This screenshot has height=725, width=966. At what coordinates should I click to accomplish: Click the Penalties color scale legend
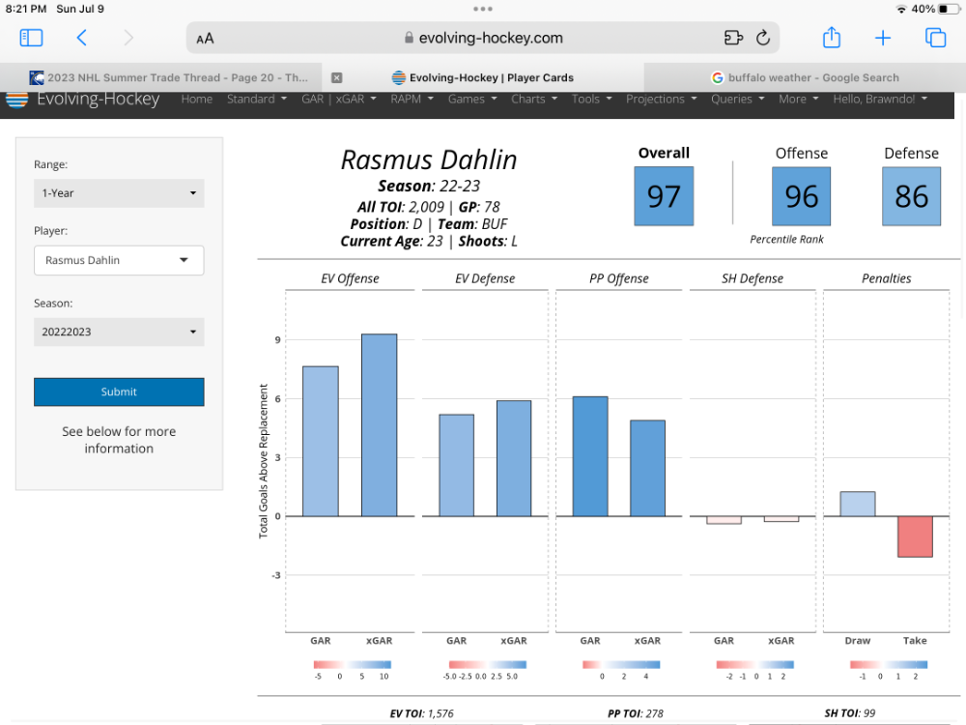889,665
